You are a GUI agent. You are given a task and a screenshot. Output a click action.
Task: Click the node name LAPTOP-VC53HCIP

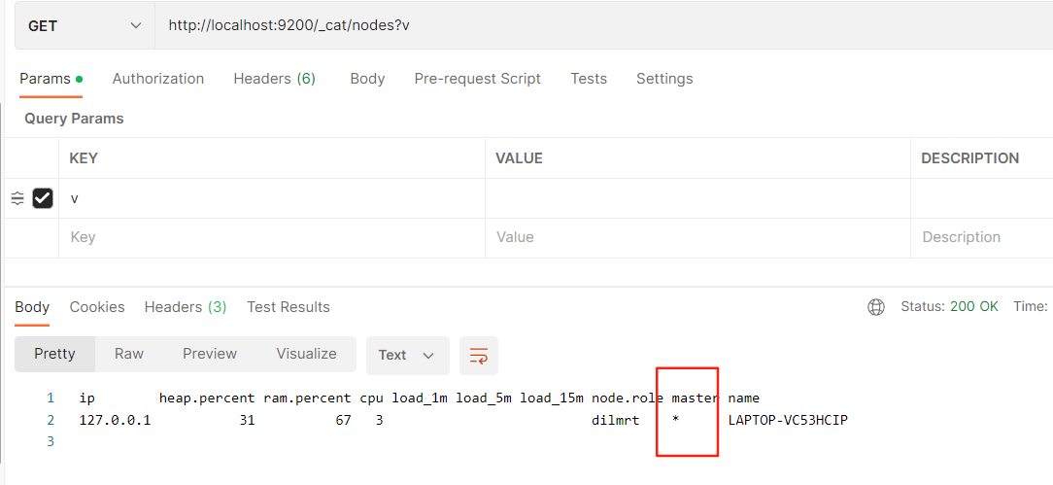(788, 421)
